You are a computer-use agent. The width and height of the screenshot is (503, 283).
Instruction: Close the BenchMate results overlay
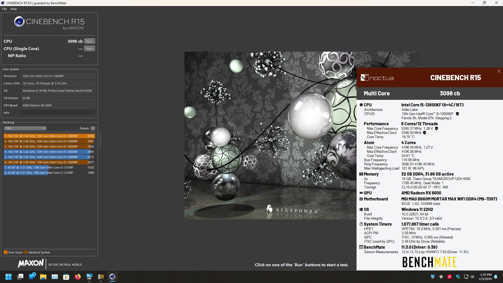click(x=499, y=71)
